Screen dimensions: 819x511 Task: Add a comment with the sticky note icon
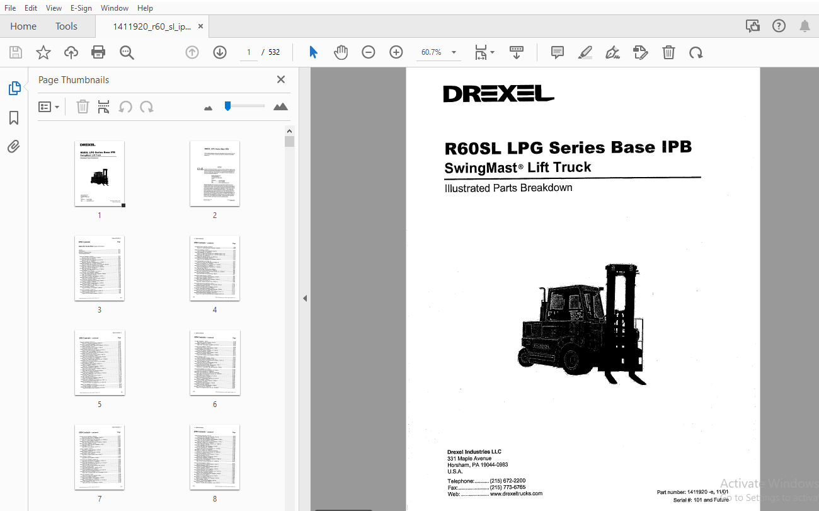pyautogui.click(x=558, y=52)
